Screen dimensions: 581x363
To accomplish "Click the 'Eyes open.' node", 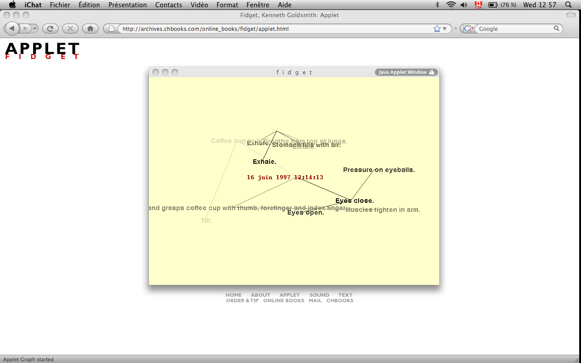I will tap(305, 212).
